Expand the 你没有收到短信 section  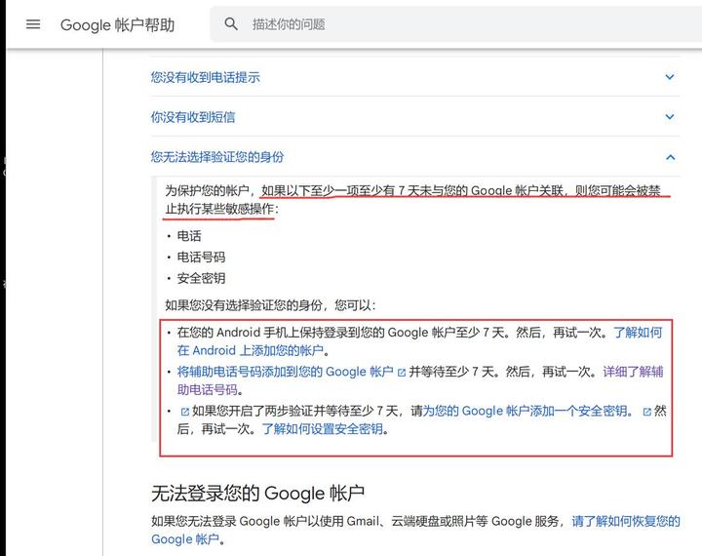(415, 117)
